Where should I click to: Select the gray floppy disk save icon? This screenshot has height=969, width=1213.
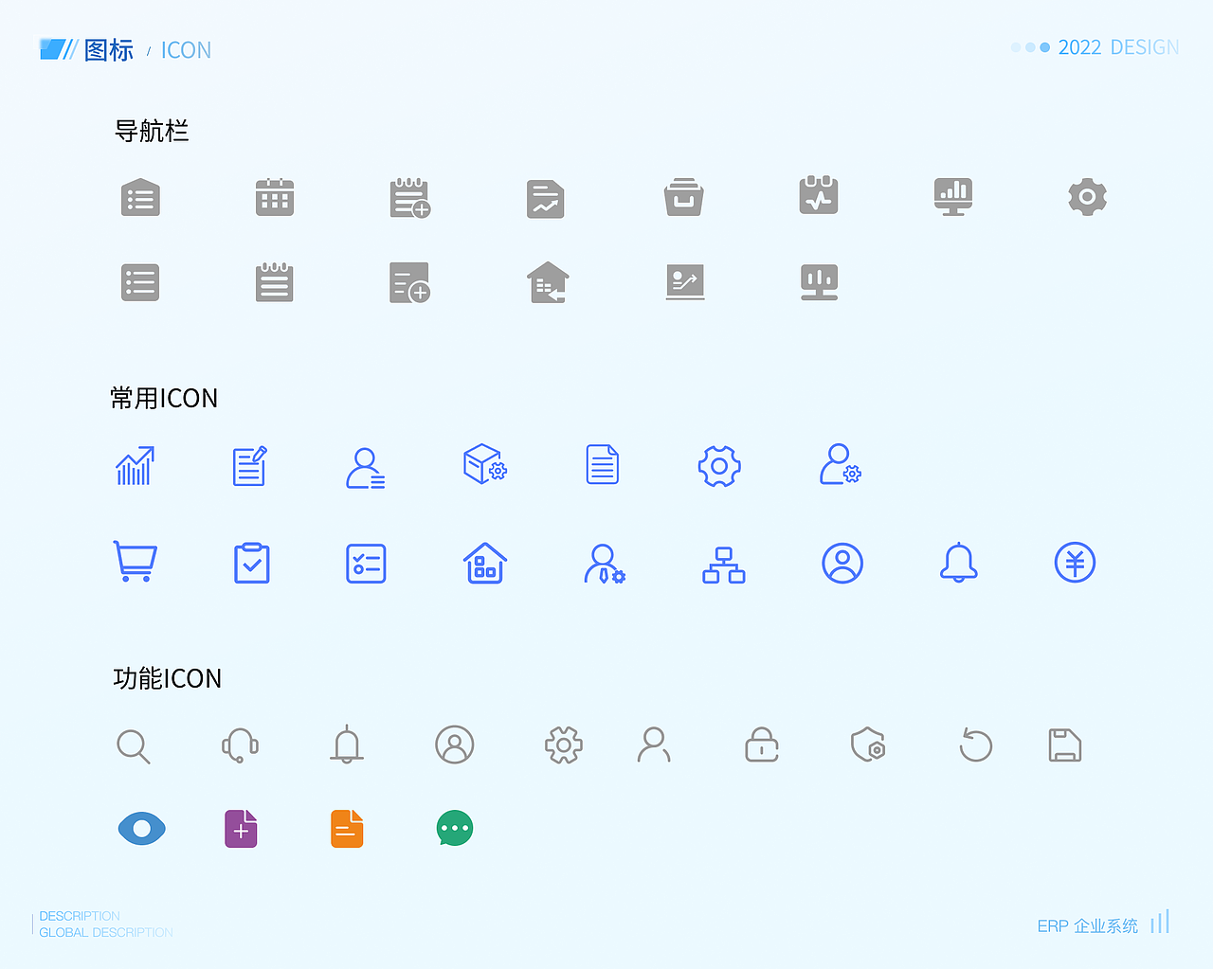pos(1065,745)
